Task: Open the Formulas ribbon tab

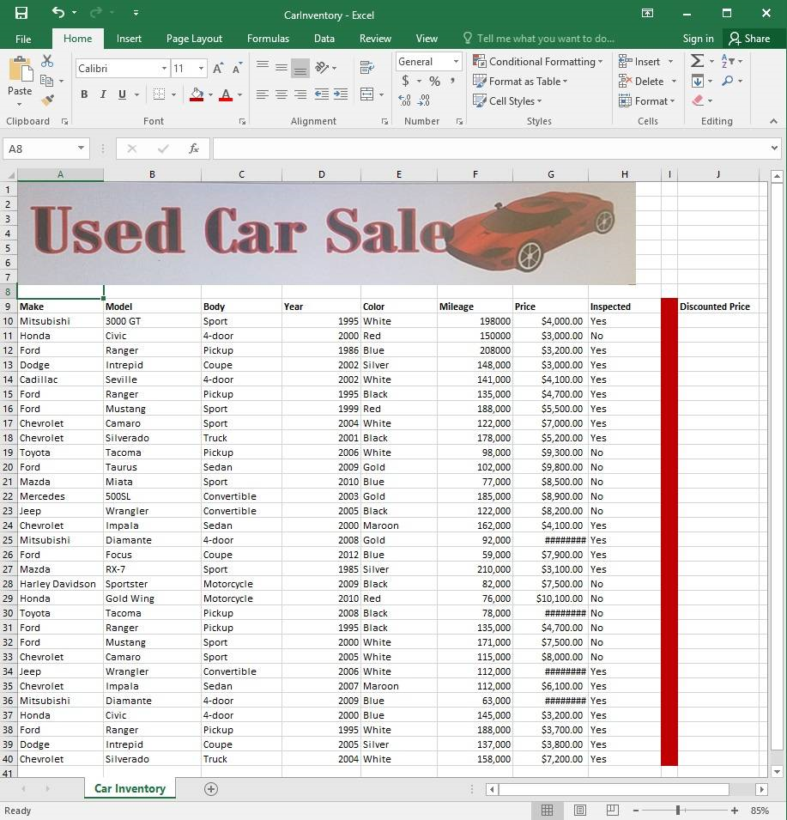Action: [x=268, y=39]
